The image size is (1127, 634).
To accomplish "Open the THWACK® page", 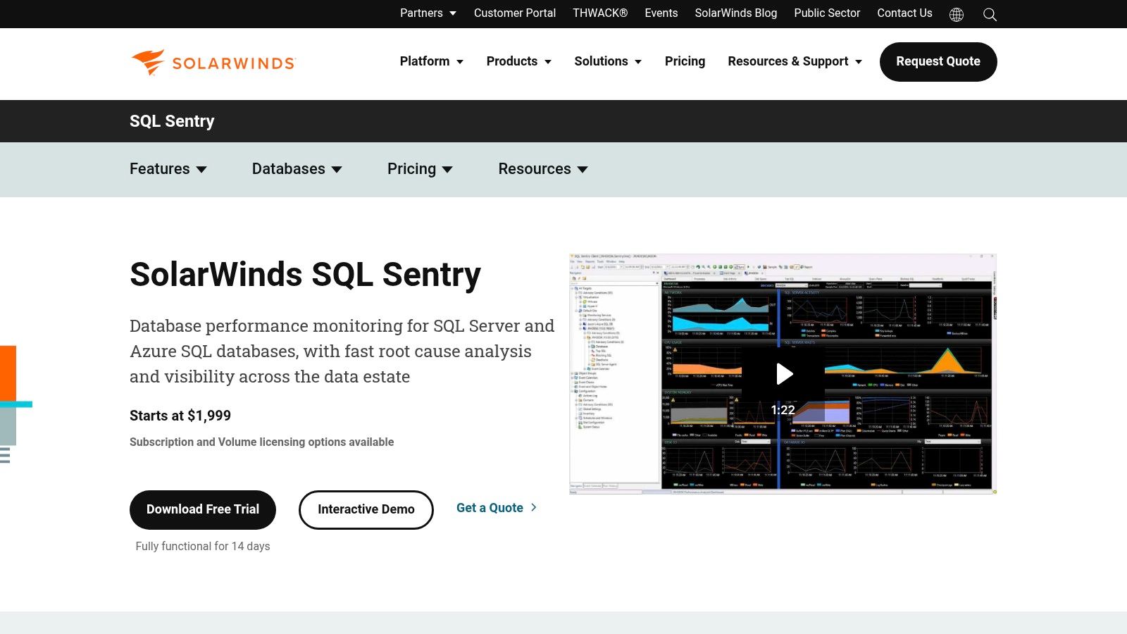I will pyautogui.click(x=599, y=13).
